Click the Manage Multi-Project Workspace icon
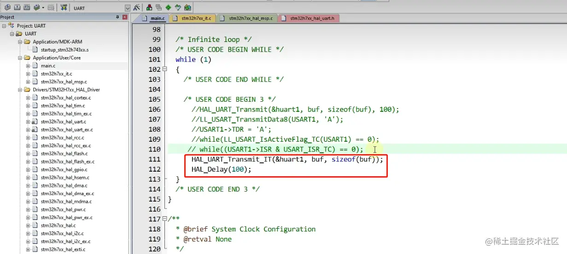This screenshot has height=254, width=567. [x=158, y=7]
